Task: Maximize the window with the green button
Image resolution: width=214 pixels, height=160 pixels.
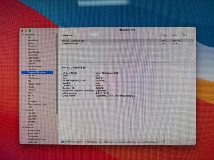Action: [30, 30]
